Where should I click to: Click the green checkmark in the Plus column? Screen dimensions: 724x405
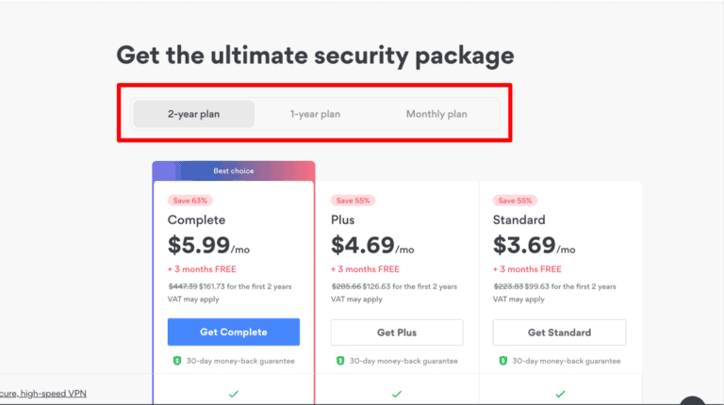[x=397, y=394]
